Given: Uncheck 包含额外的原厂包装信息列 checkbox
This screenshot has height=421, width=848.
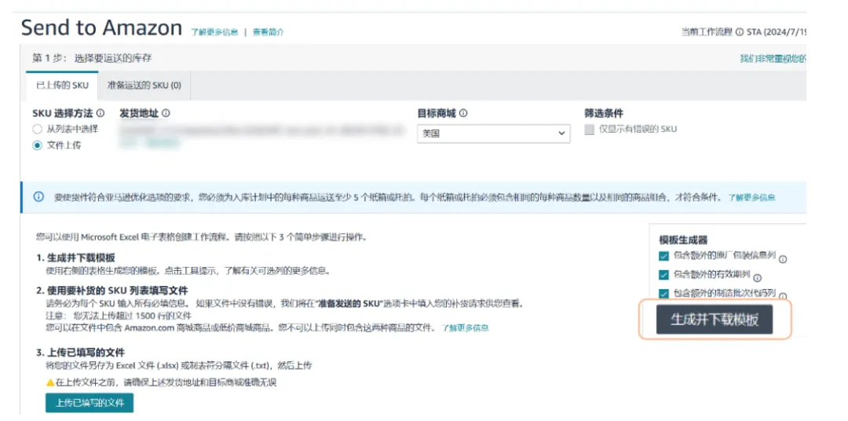Looking at the screenshot, I should (x=664, y=256).
